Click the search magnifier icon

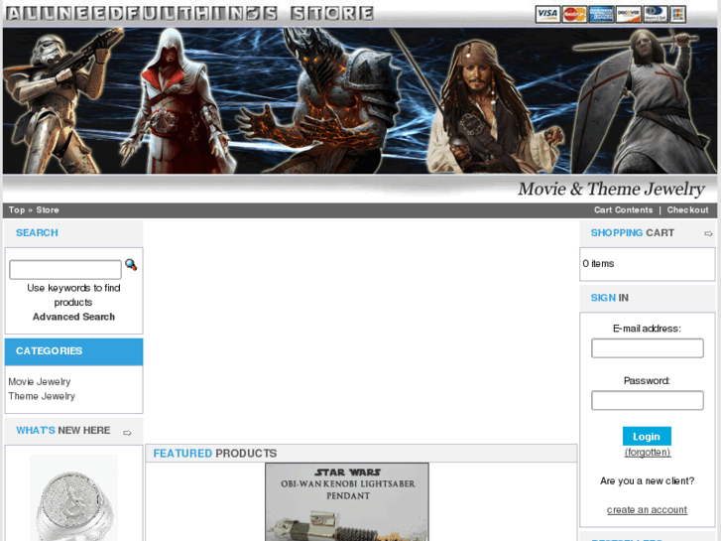coord(131,265)
